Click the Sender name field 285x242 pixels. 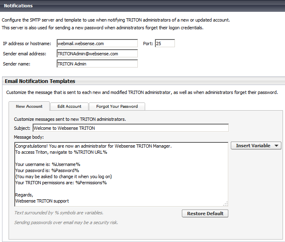[97, 64]
